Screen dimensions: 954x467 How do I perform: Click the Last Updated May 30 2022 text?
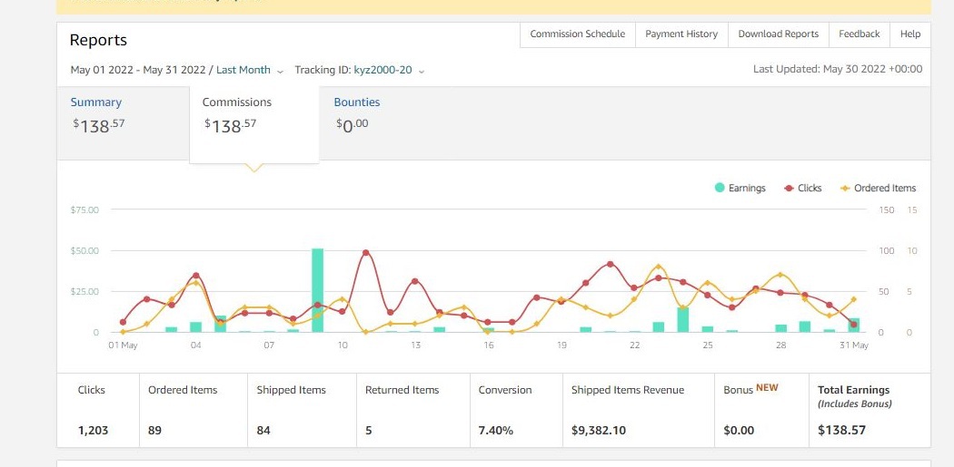(837, 69)
